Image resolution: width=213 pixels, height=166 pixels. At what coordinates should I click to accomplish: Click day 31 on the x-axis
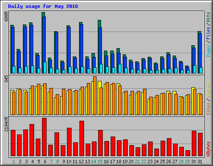(200, 161)
